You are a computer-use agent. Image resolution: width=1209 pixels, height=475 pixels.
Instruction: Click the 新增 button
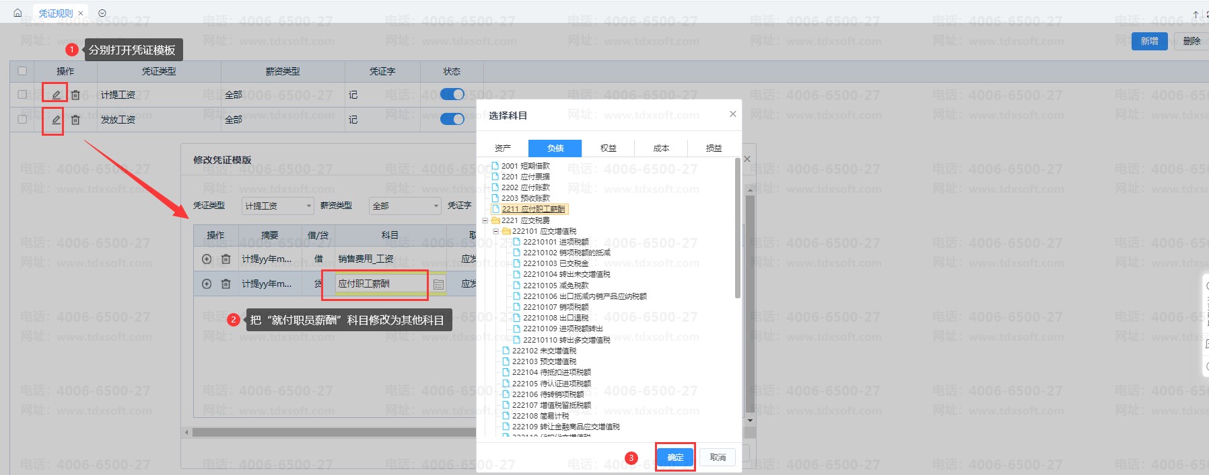click(1149, 41)
